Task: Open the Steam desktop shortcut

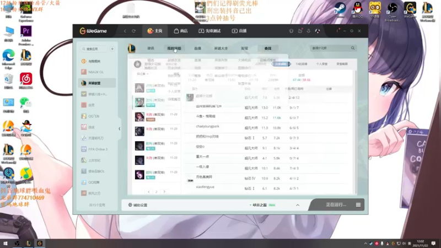Action: coord(340,10)
